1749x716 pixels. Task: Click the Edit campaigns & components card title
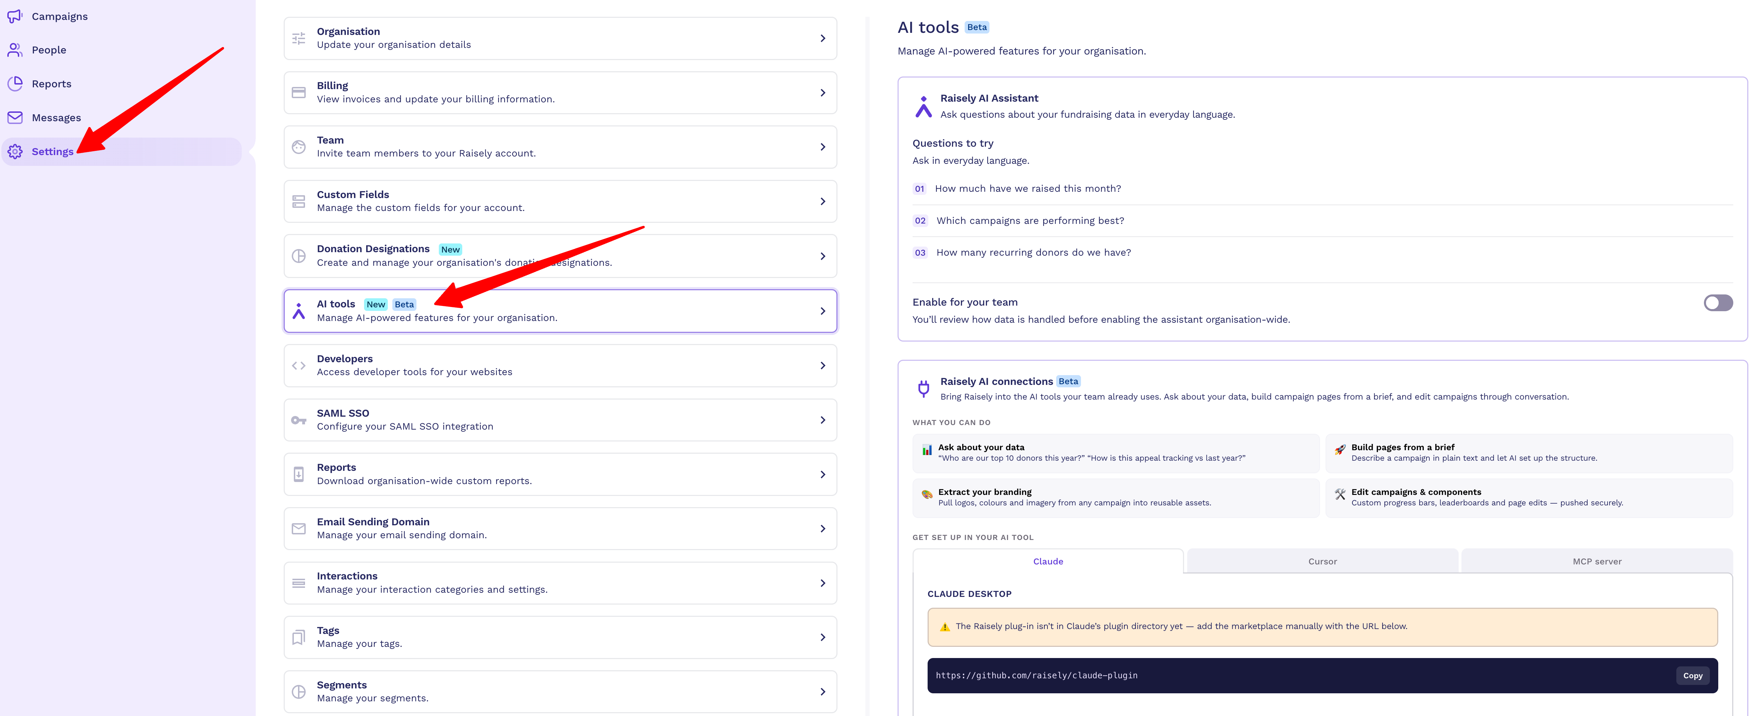[1416, 492]
